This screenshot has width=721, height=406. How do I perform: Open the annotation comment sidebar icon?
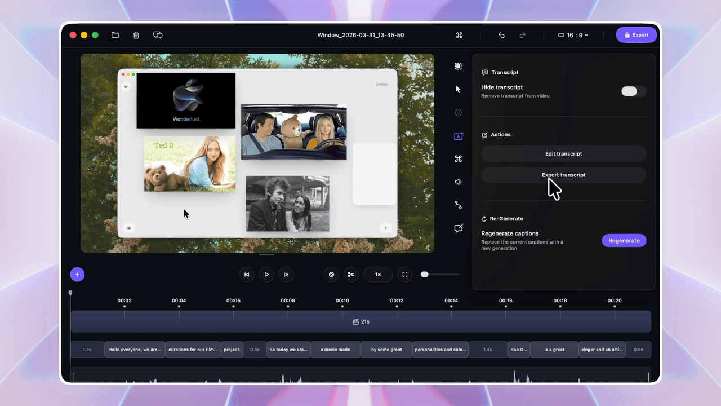tap(459, 228)
